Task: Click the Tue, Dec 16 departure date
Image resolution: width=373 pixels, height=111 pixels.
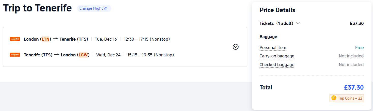Action: click(x=106, y=39)
